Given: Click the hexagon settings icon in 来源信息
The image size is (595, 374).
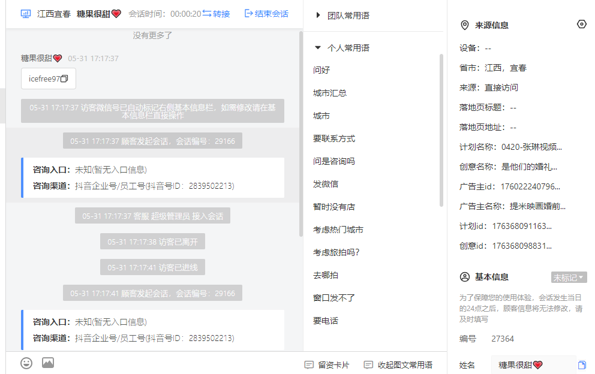Looking at the screenshot, I should pyautogui.click(x=581, y=25).
